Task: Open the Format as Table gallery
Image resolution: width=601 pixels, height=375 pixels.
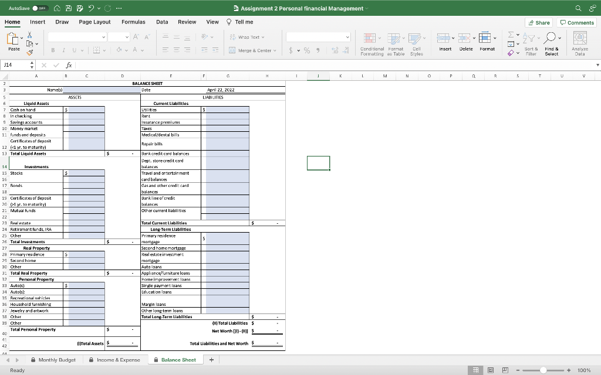Action: pos(396,45)
